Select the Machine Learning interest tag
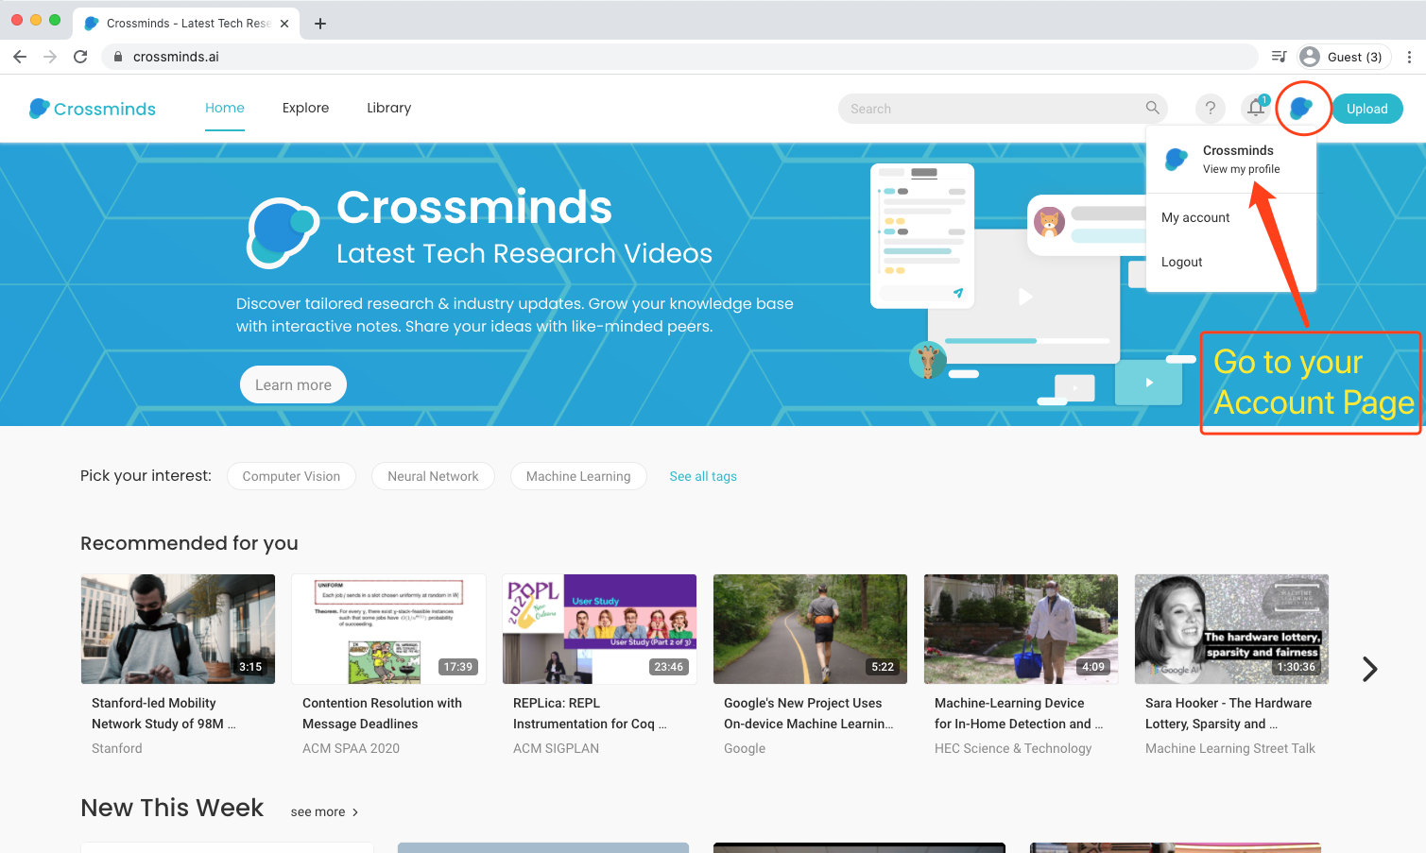 click(x=578, y=476)
